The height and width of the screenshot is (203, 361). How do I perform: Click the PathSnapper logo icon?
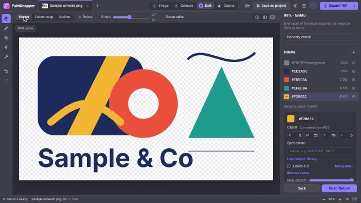click(6, 6)
